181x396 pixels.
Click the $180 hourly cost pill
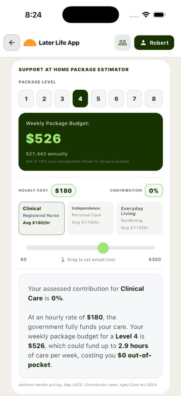[63, 191]
